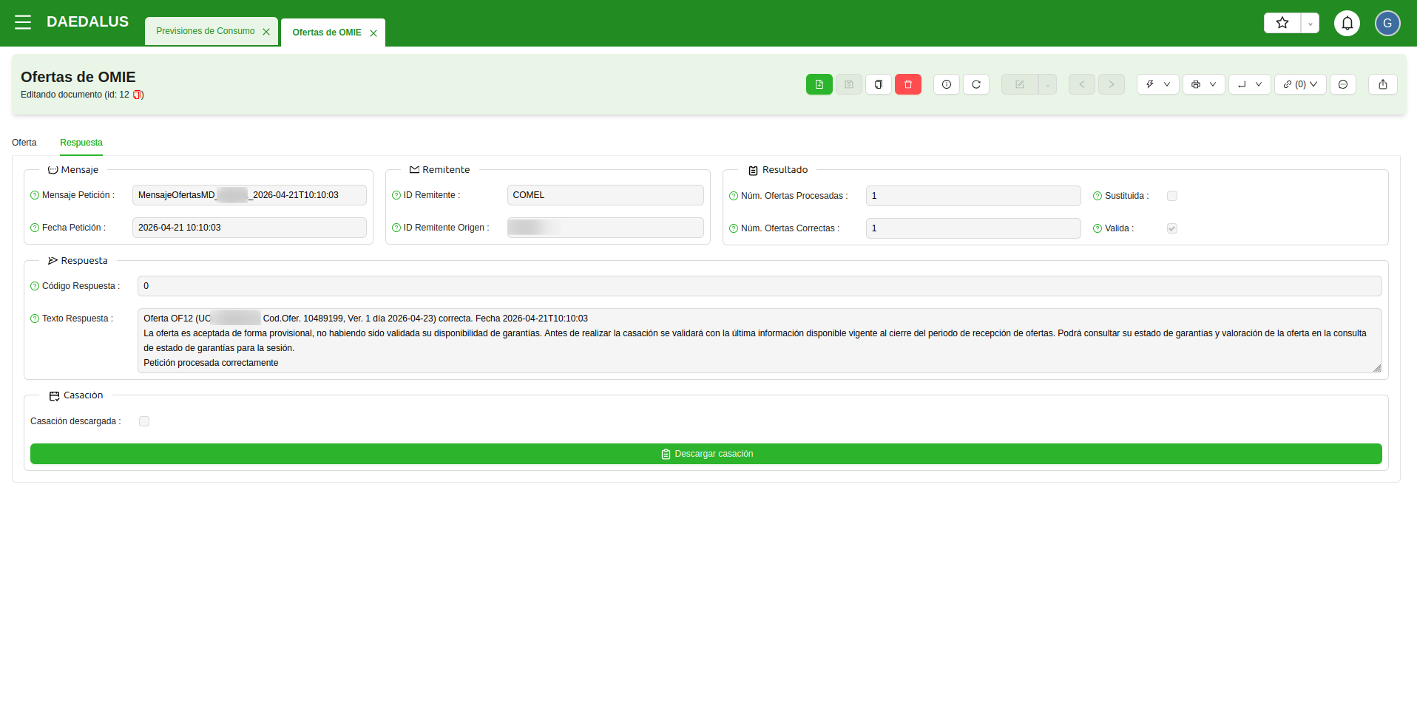Click the share/export icon in the toolbar

click(x=1382, y=84)
